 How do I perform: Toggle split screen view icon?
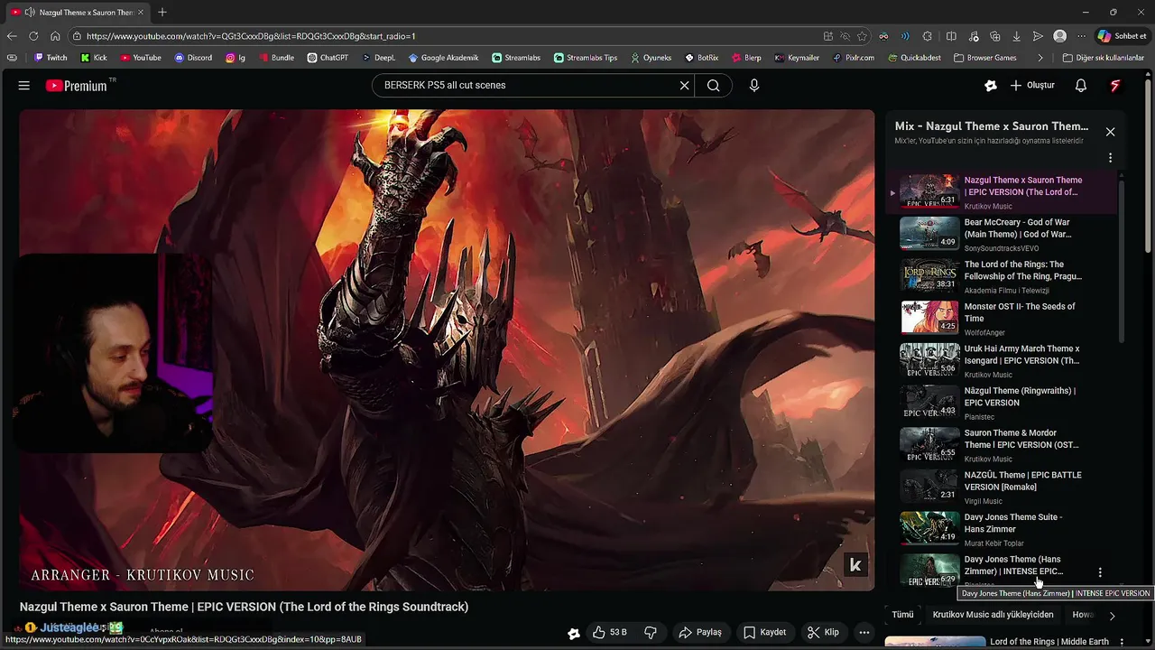[x=951, y=36]
